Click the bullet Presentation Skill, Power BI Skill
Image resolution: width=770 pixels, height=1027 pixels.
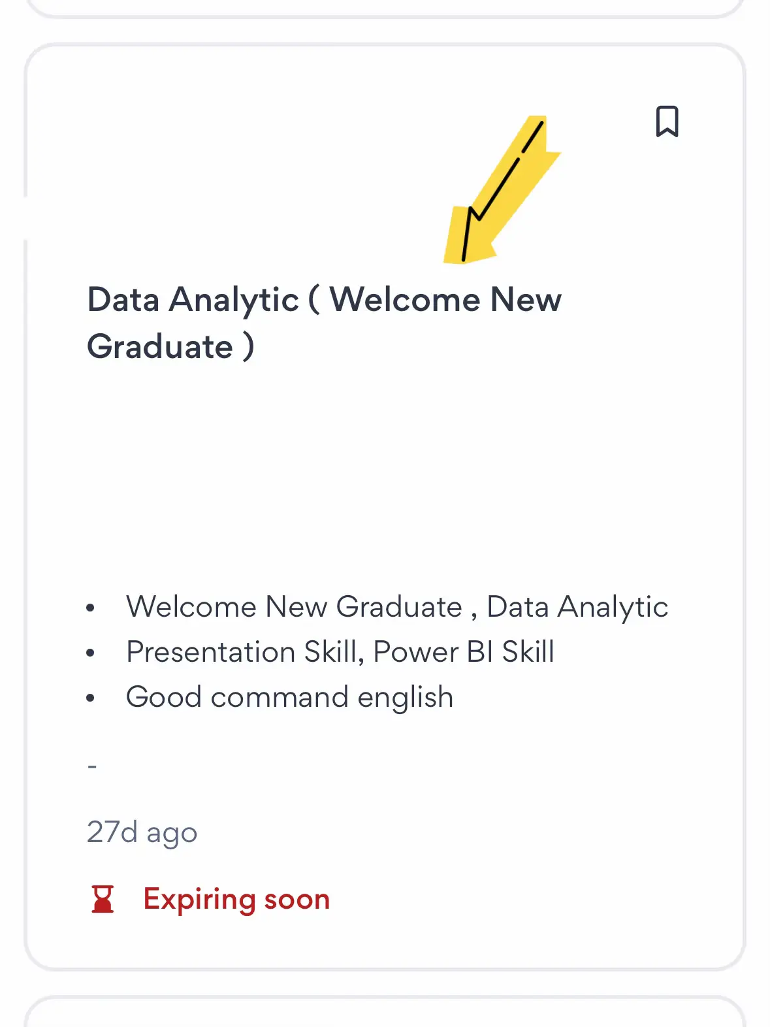point(340,651)
